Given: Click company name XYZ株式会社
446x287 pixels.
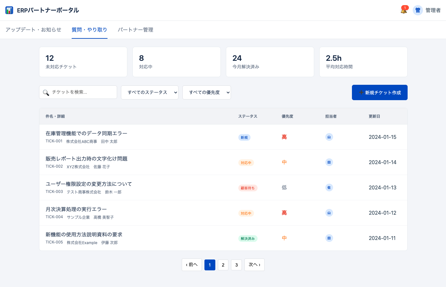Looking at the screenshot, I should pyautogui.click(x=78, y=167).
